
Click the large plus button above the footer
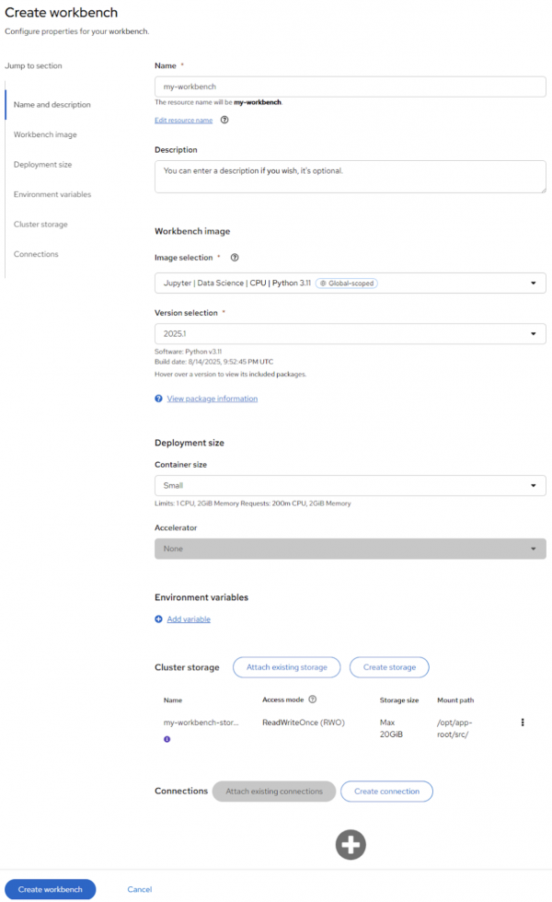point(351,844)
